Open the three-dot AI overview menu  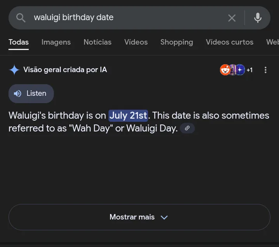tap(265, 70)
